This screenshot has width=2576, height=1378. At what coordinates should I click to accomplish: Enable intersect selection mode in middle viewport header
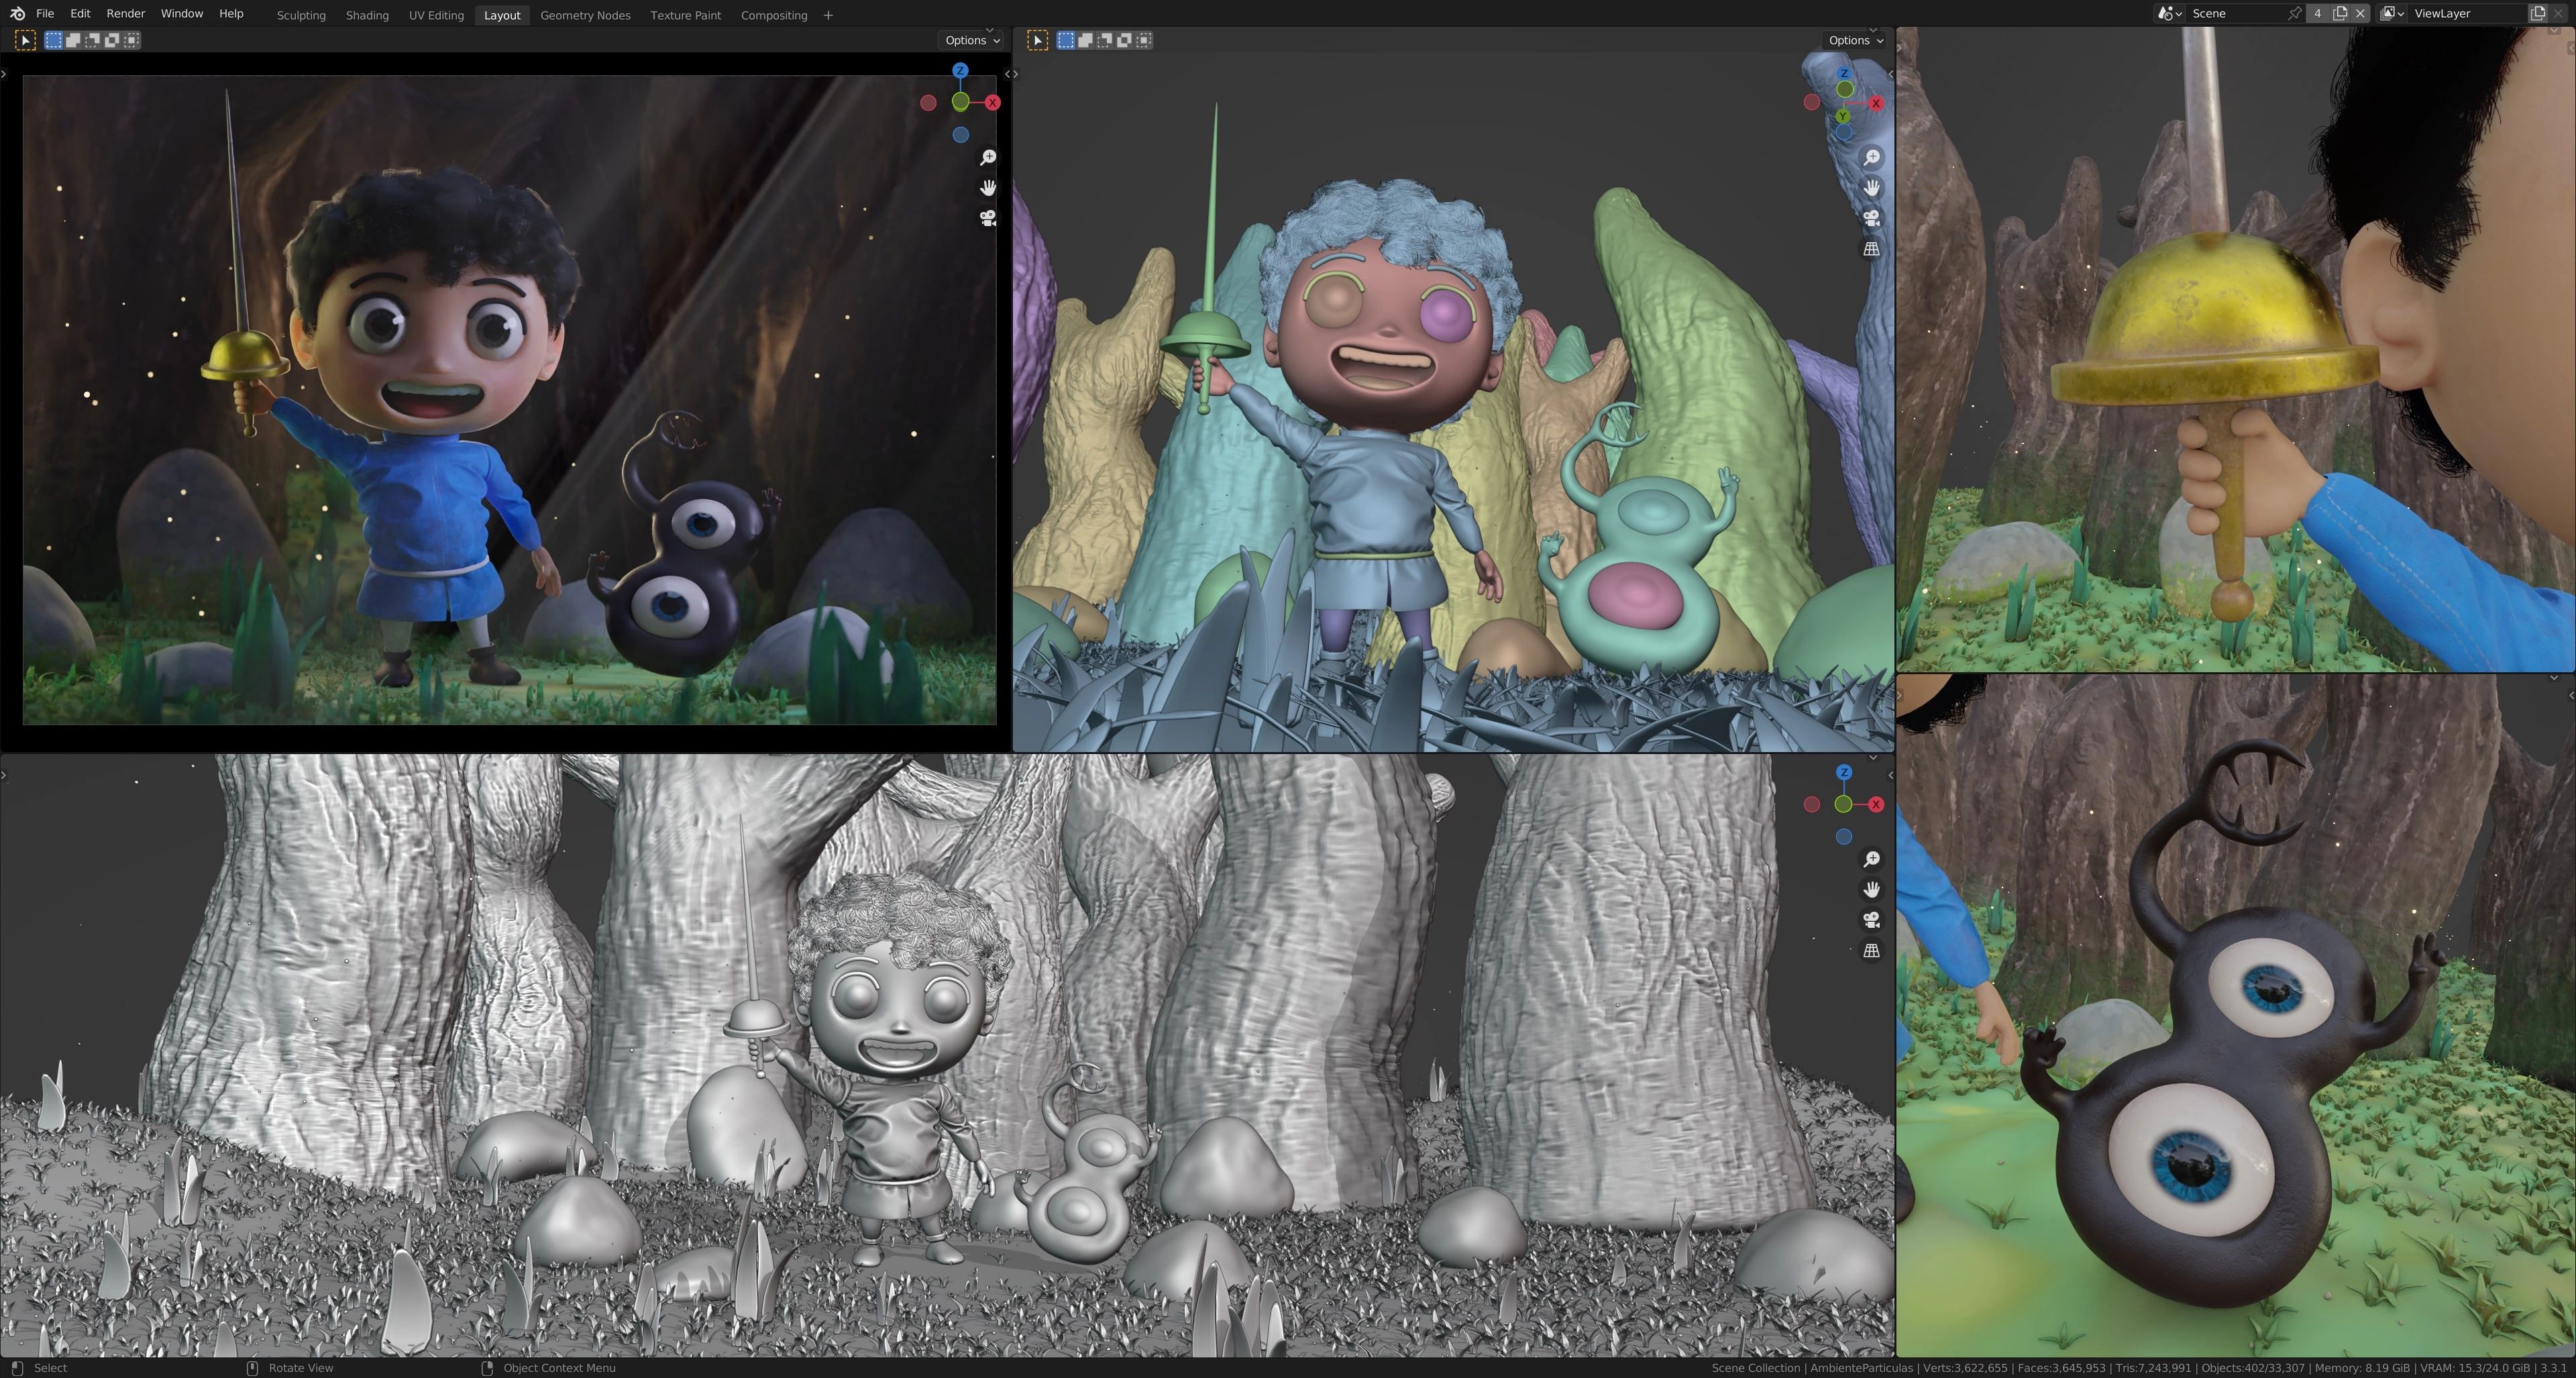click(1144, 40)
